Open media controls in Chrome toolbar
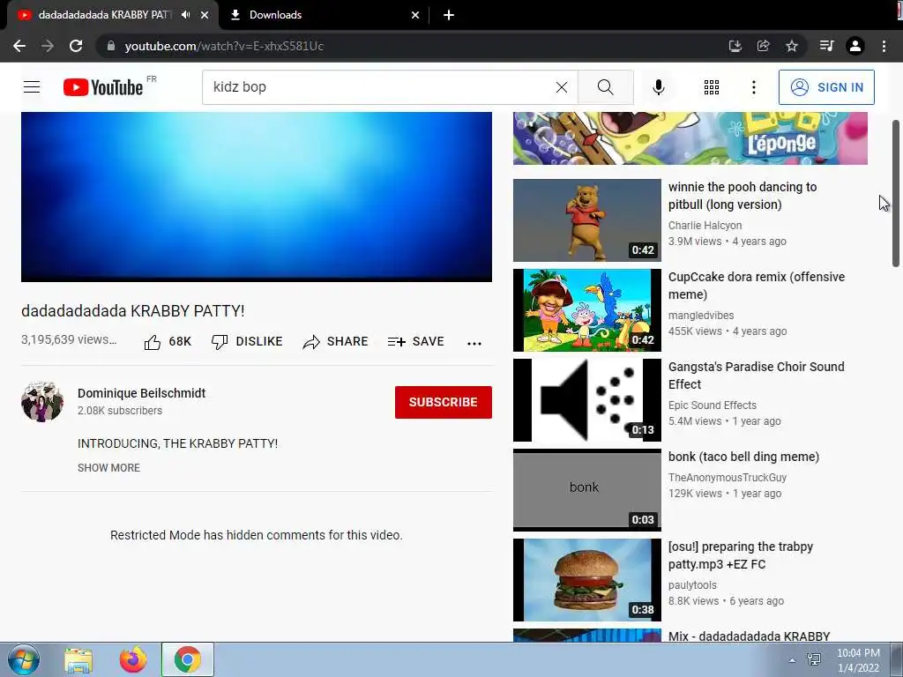Screen dimensions: 903x677 pos(826,46)
